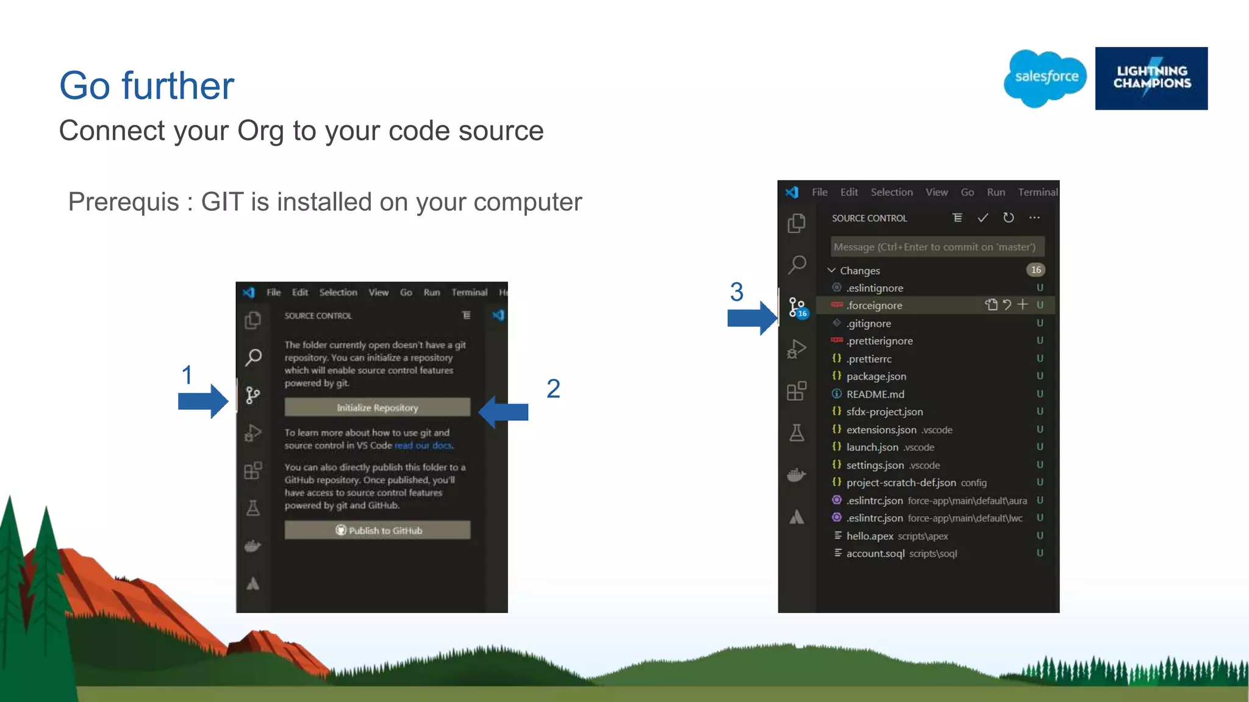Open Extensions icon in left VS Code window

pyautogui.click(x=253, y=470)
